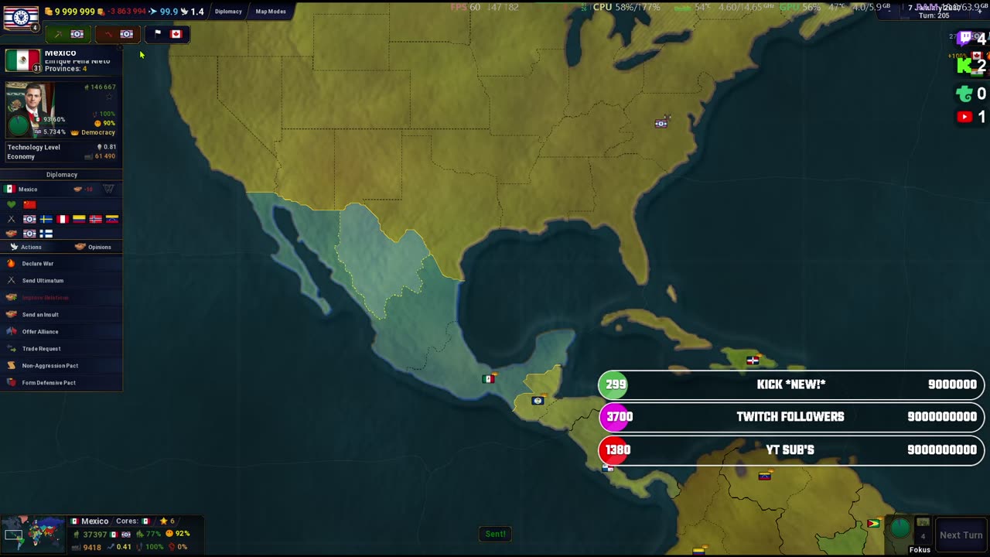Click the TWITCH FOLLOWERS goal bar
This screenshot has height=557, width=990.
[x=791, y=417]
